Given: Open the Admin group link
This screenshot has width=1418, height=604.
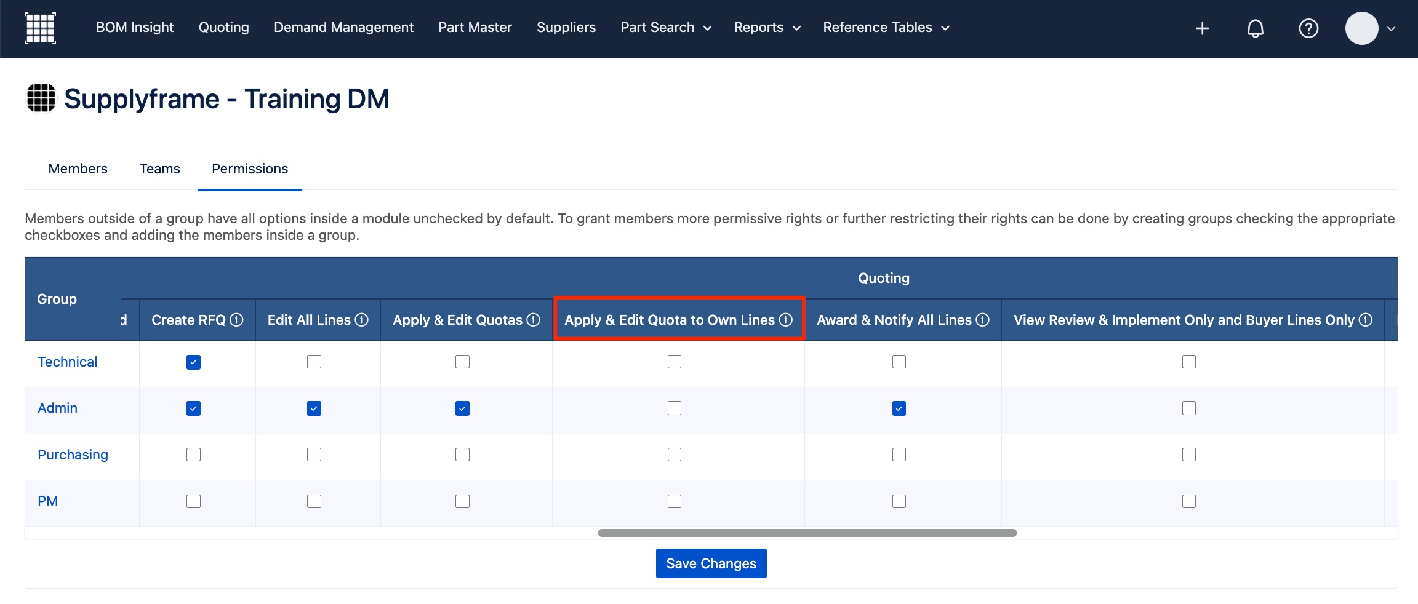Looking at the screenshot, I should click(x=58, y=408).
